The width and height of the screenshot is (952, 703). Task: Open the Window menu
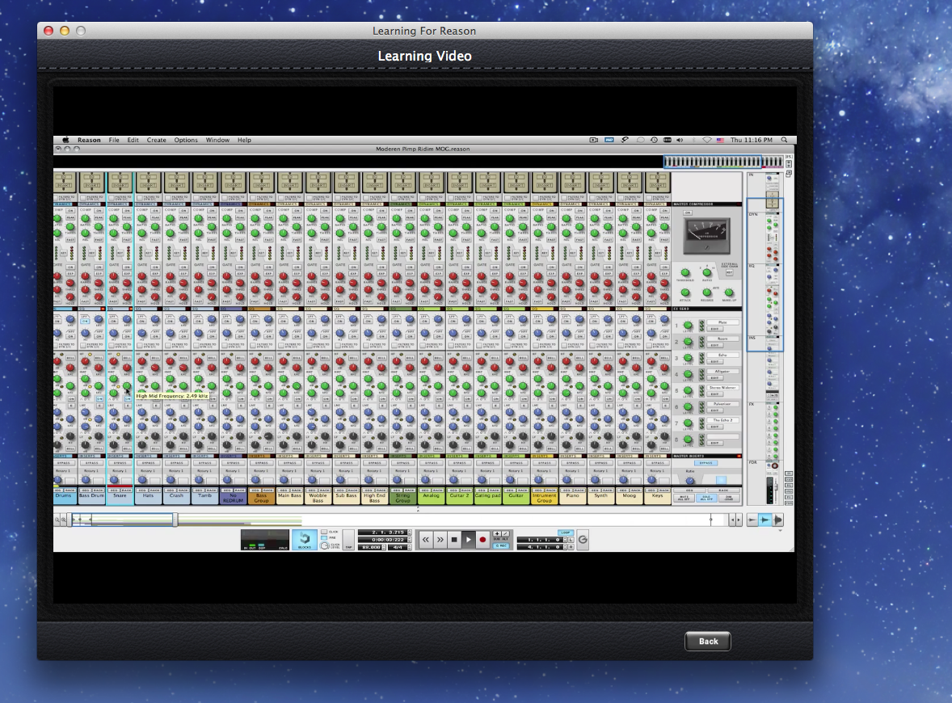(217, 141)
